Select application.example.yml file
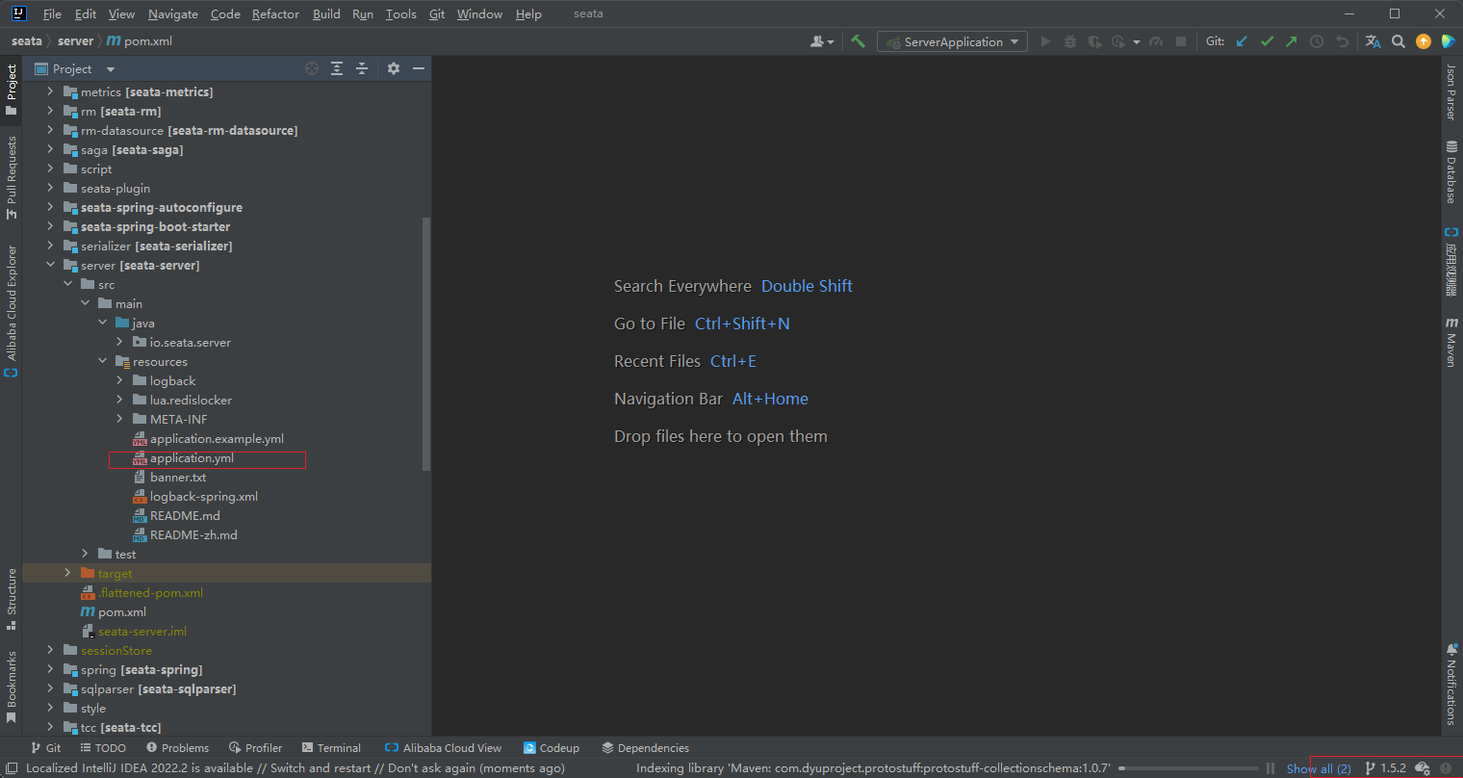The height and width of the screenshot is (778, 1463). pos(208,439)
